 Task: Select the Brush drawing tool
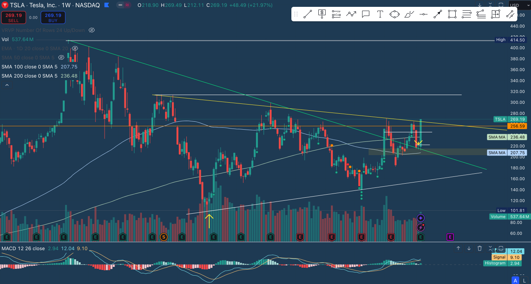pyautogui.click(x=409, y=14)
